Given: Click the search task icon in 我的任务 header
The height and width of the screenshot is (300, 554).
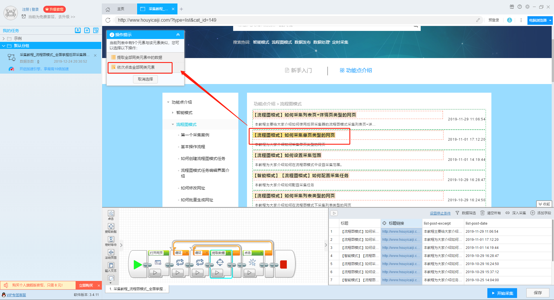Looking at the screenshot, I should point(96,30).
